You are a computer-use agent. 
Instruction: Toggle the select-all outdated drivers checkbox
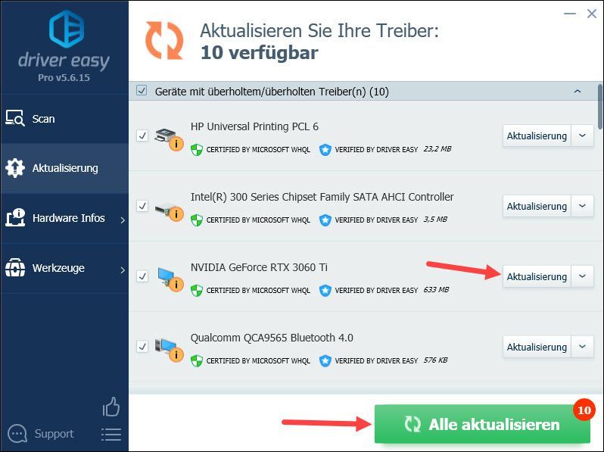[x=142, y=91]
